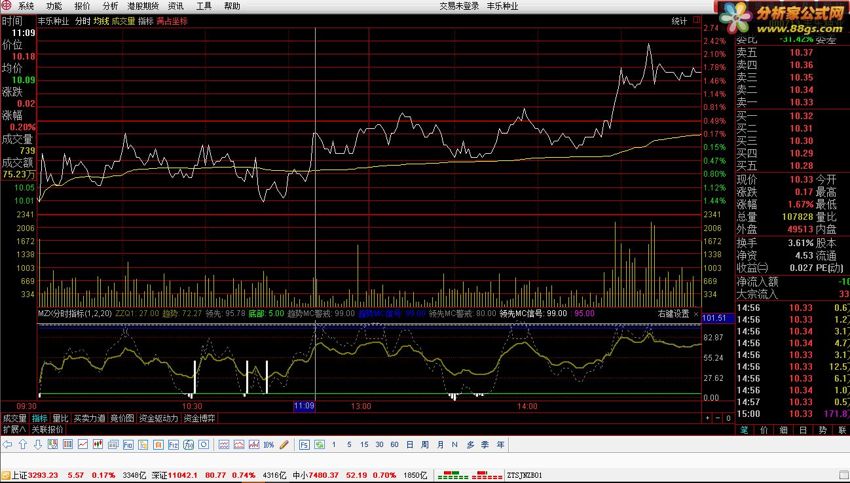
Task: Open the 系统 menu
Action: [x=26, y=6]
